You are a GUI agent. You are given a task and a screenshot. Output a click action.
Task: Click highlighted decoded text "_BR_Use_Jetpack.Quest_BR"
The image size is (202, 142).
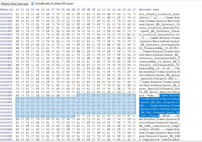(x=159, y=112)
